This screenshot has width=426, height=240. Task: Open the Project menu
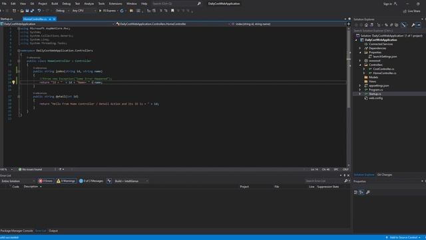pos(43,4)
